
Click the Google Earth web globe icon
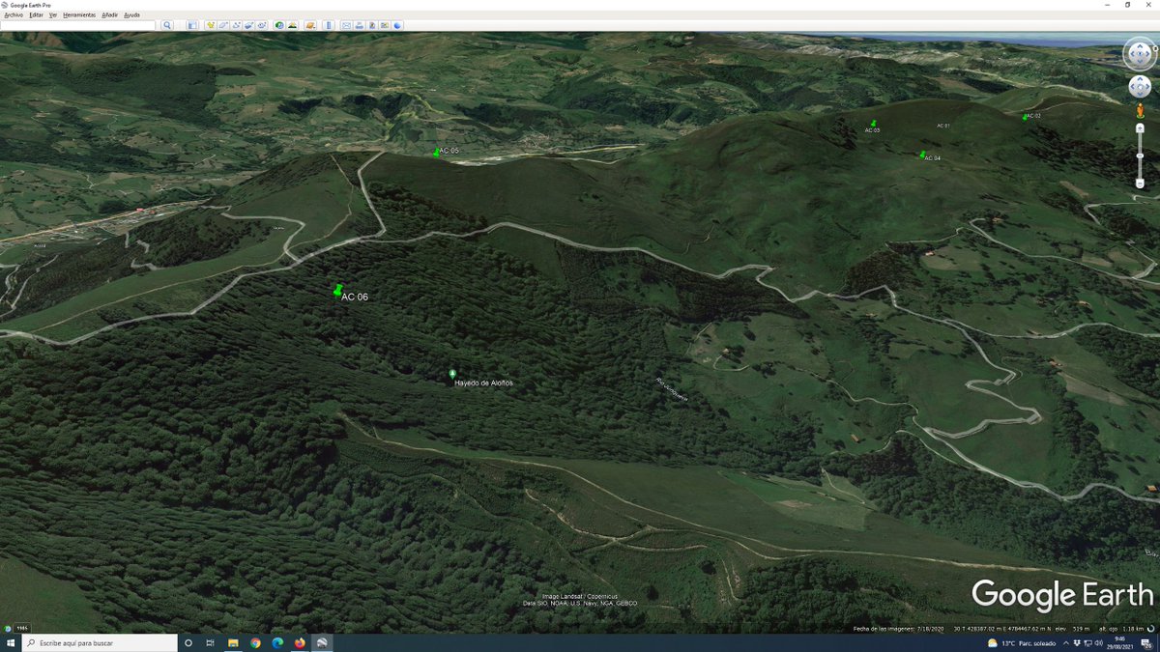click(x=397, y=25)
